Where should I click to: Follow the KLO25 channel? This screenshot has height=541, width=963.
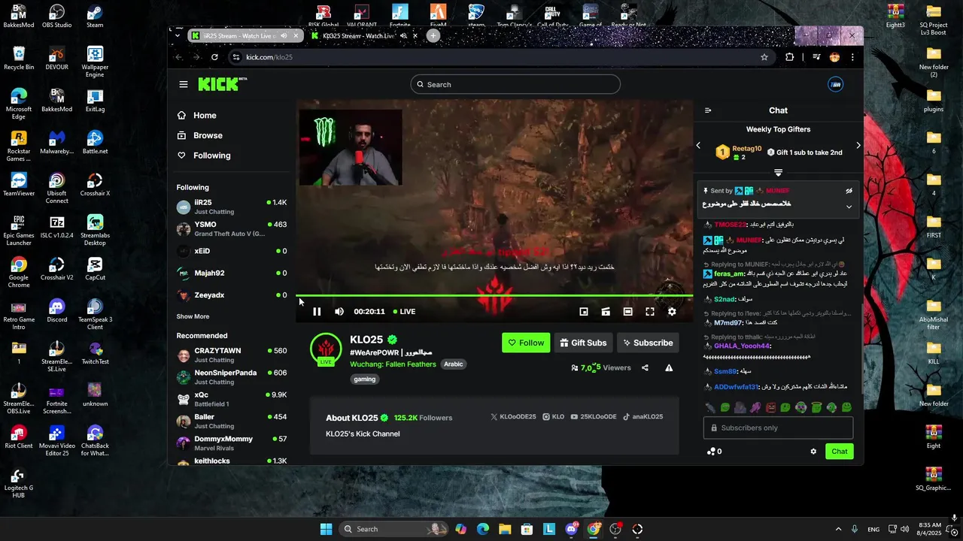526,343
